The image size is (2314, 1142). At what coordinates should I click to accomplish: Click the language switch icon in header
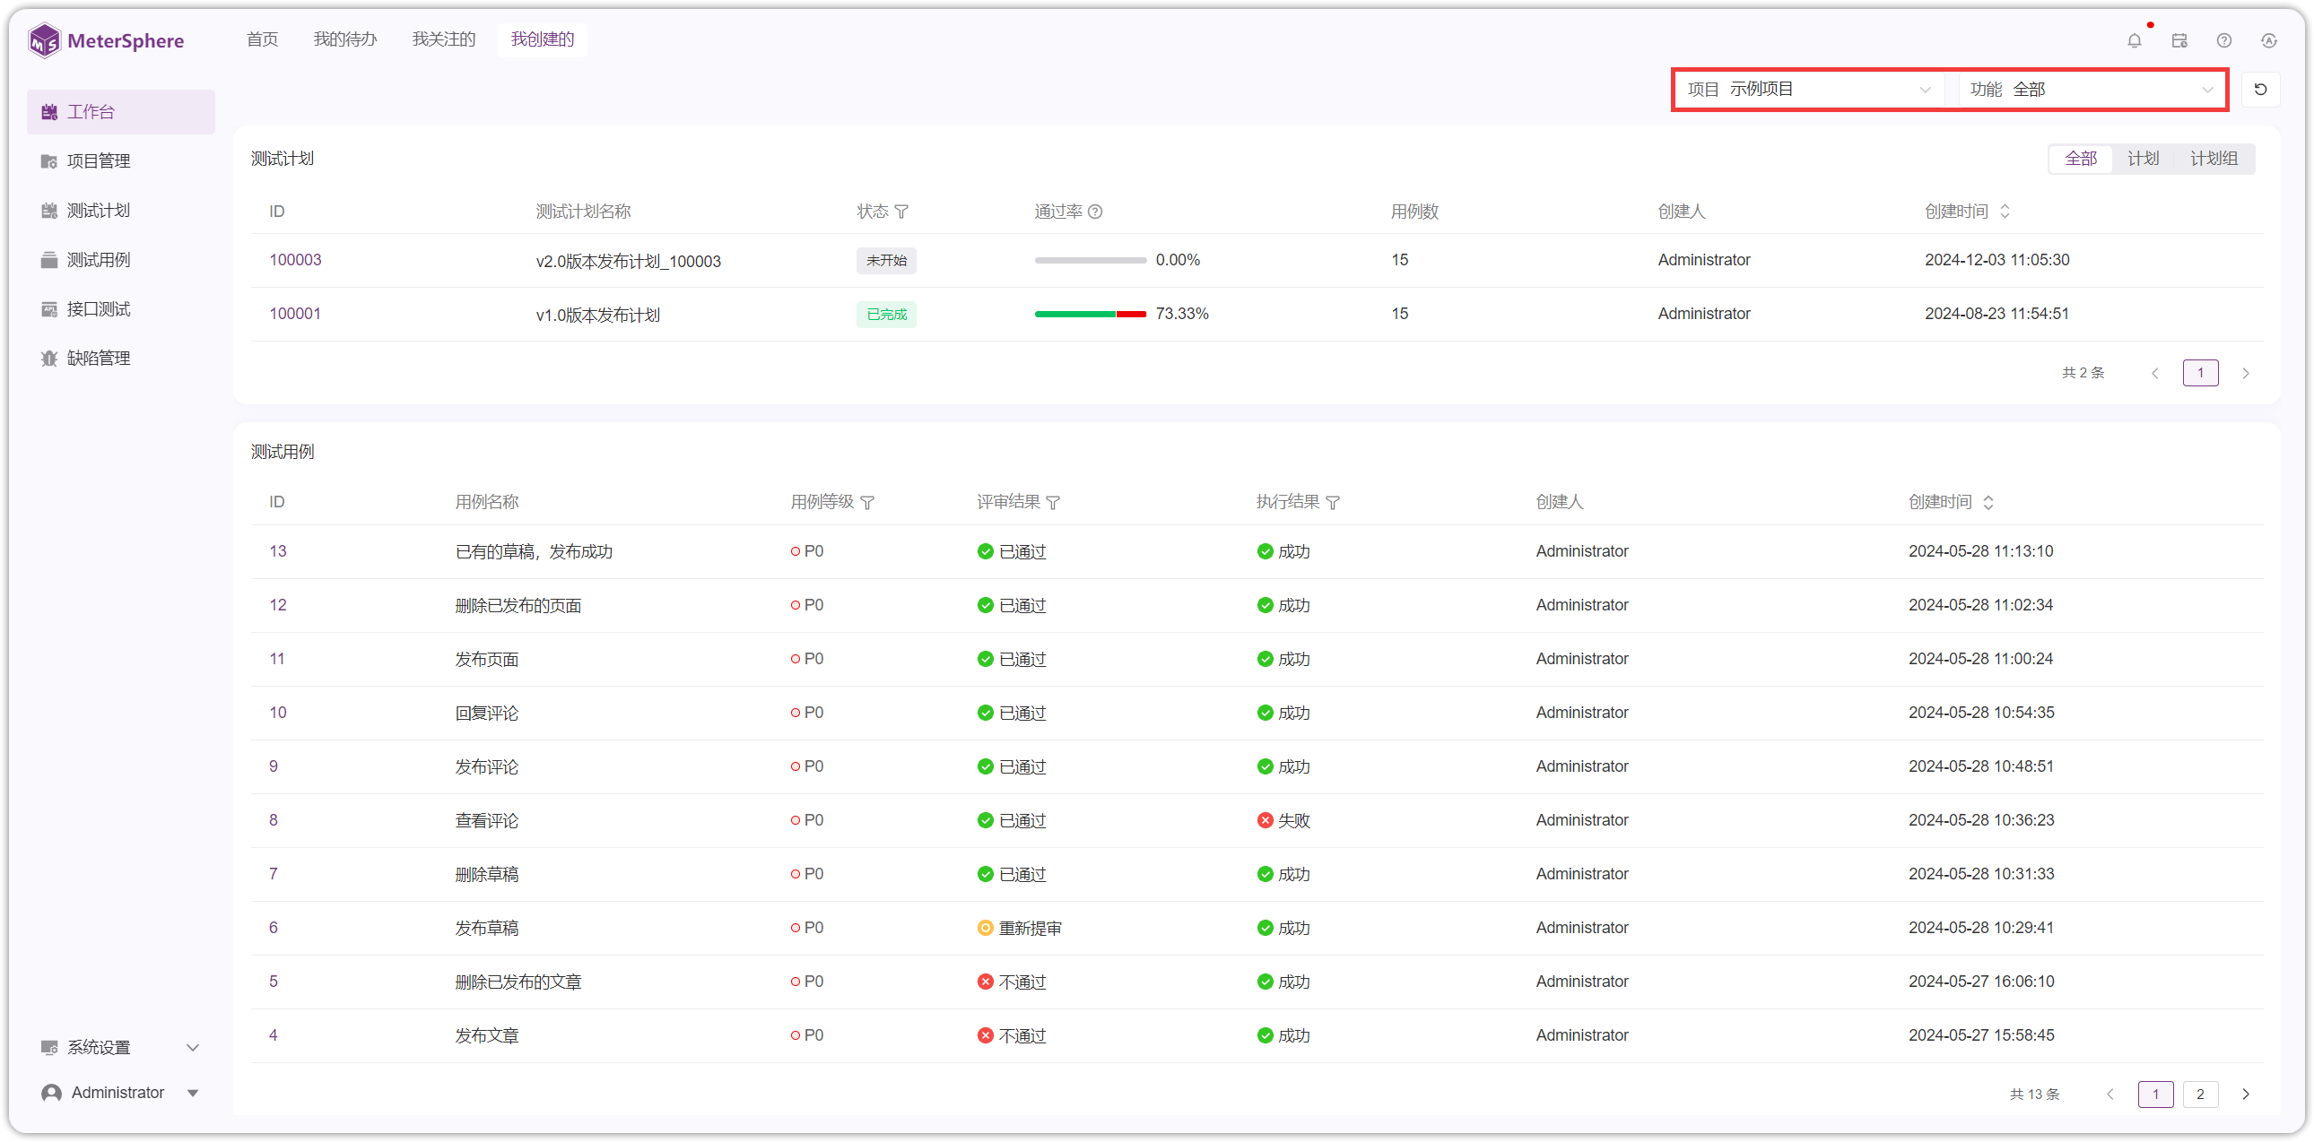(2268, 40)
